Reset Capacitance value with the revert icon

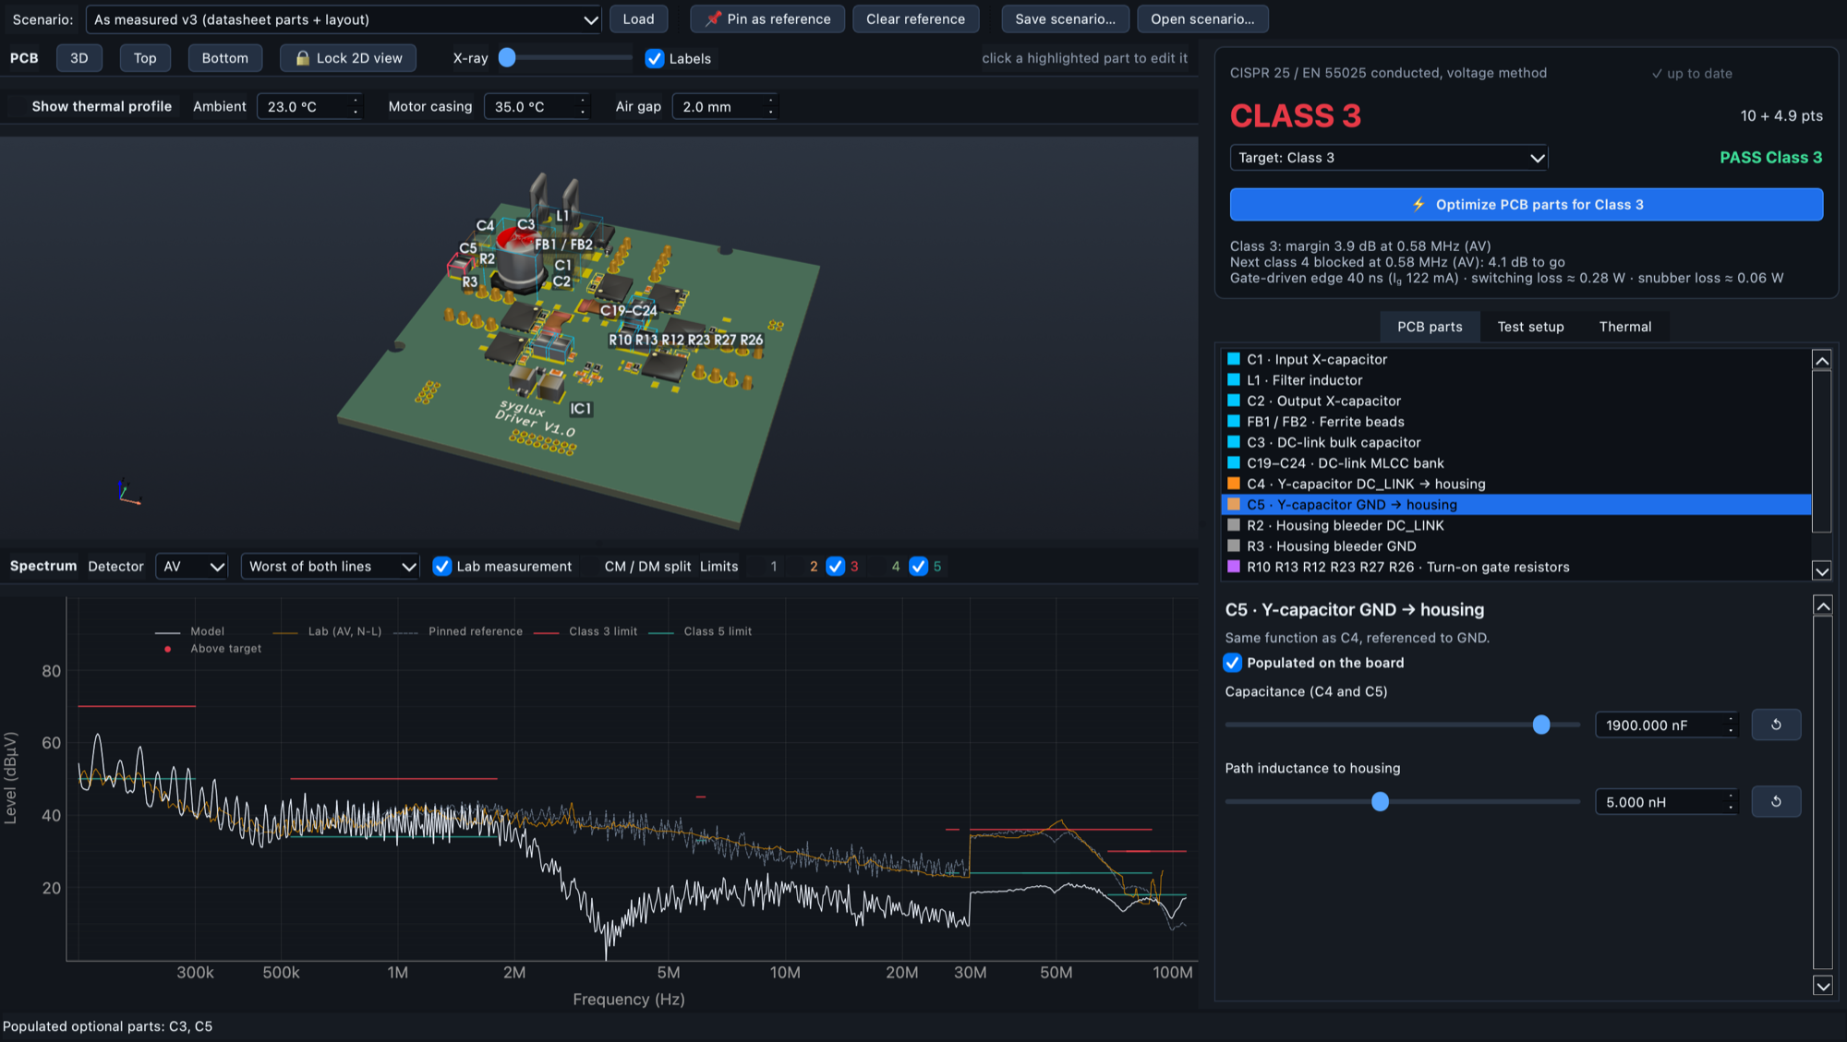tap(1775, 725)
